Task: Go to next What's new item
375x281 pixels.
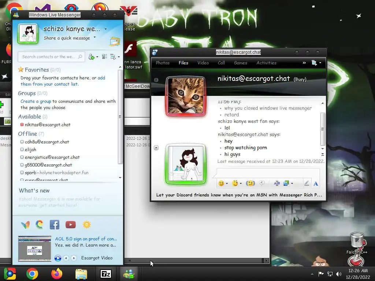Action: point(74,258)
